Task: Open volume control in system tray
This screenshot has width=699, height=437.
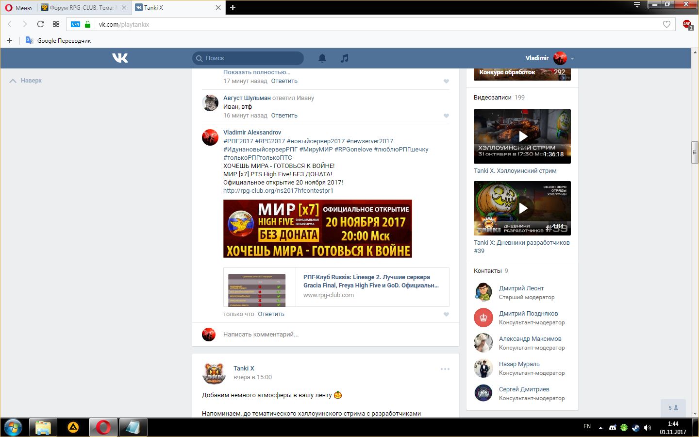Action: click(x=647, y=428)
